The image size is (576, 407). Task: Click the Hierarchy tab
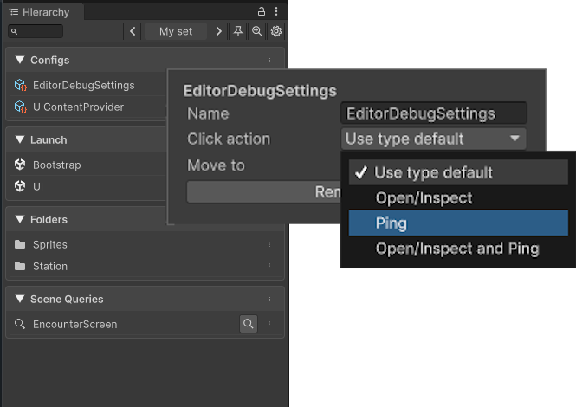tap(43, 12)
